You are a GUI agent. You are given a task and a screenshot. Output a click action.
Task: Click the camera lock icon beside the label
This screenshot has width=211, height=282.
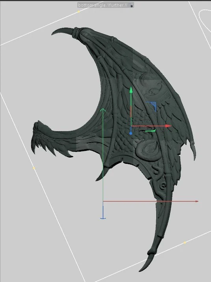131,5
